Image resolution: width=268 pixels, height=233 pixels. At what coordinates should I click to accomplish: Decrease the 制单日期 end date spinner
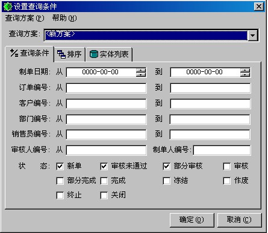click(245, 75)
